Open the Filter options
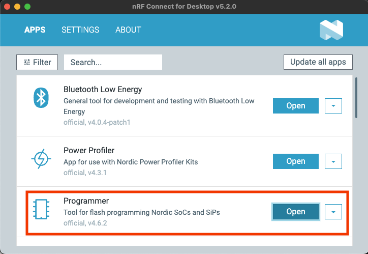368x254 pixels. point(37,62)
